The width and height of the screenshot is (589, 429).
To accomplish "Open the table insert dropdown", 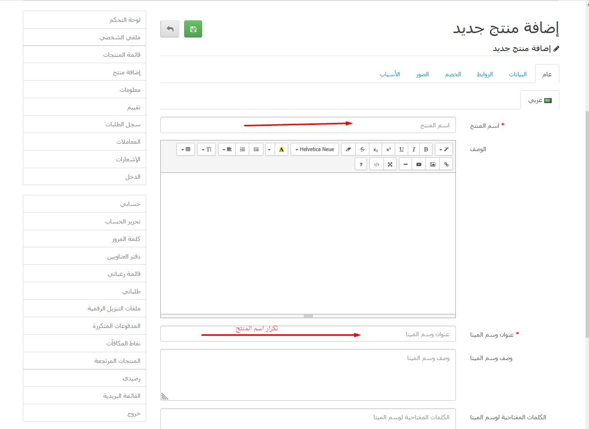I will pyautogui.click(x=186, y=150).
